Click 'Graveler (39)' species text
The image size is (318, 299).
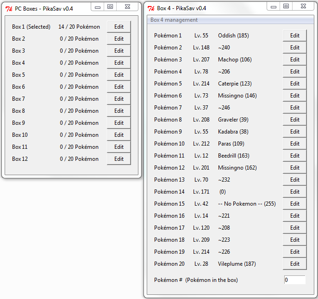tap(233, 120)
